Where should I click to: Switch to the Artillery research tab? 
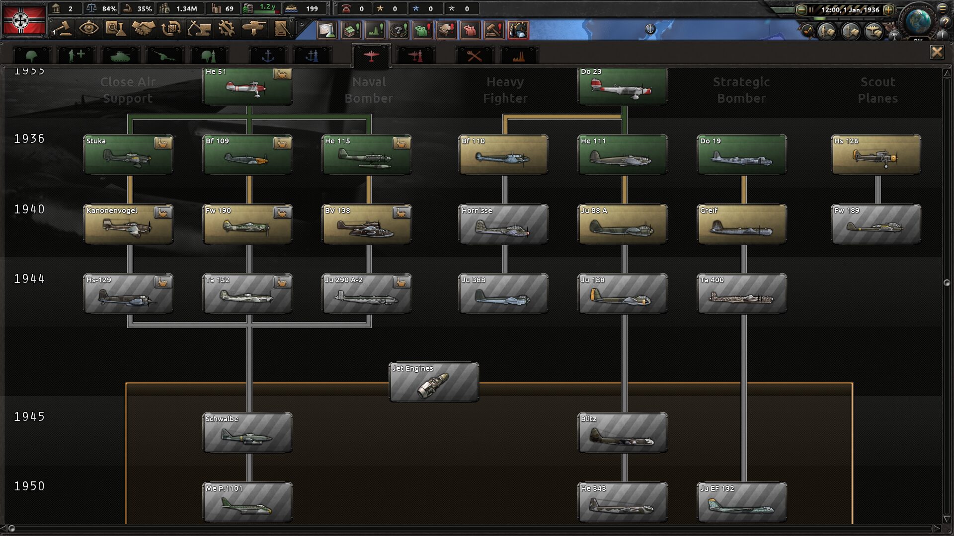click(164, 56)
